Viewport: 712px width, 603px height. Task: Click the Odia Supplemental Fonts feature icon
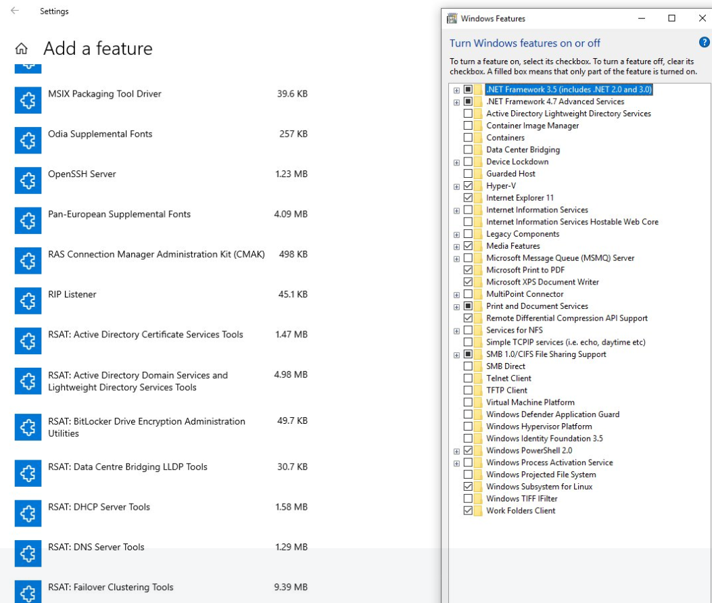click(28, 141)
